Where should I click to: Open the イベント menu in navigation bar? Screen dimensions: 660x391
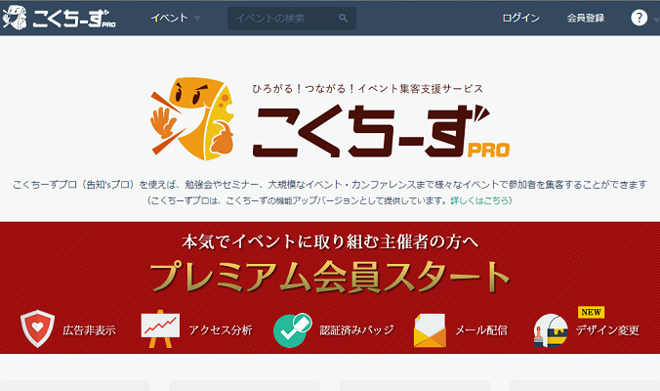170,18
